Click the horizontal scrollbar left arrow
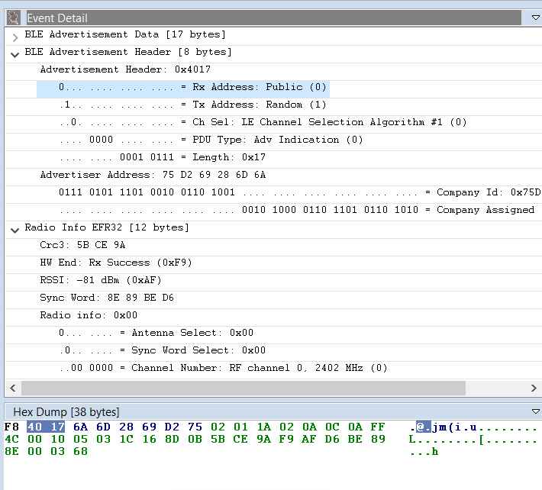This screenshot has height=490, width=542. (x=11, y=388)
